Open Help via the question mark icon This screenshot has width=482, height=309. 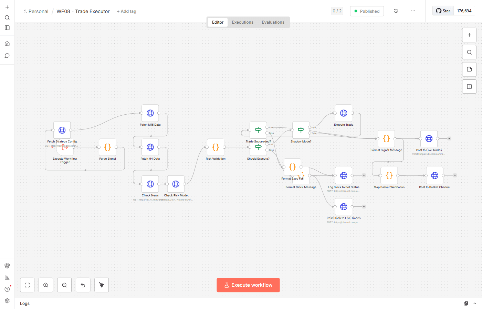[x=7, y=289]
